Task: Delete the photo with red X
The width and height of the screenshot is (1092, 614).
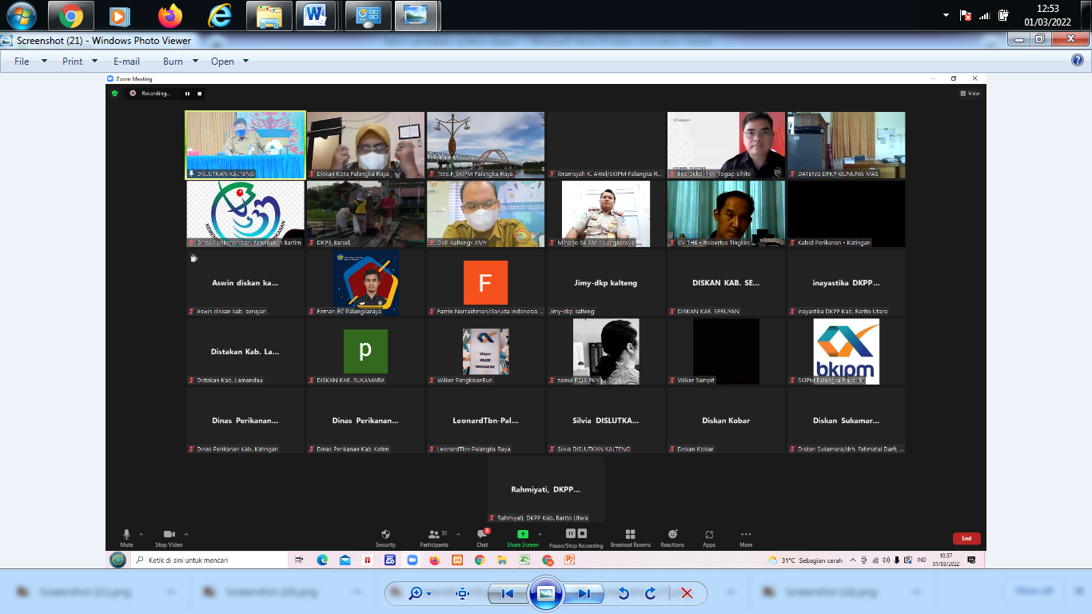Action: pos(687,593)
